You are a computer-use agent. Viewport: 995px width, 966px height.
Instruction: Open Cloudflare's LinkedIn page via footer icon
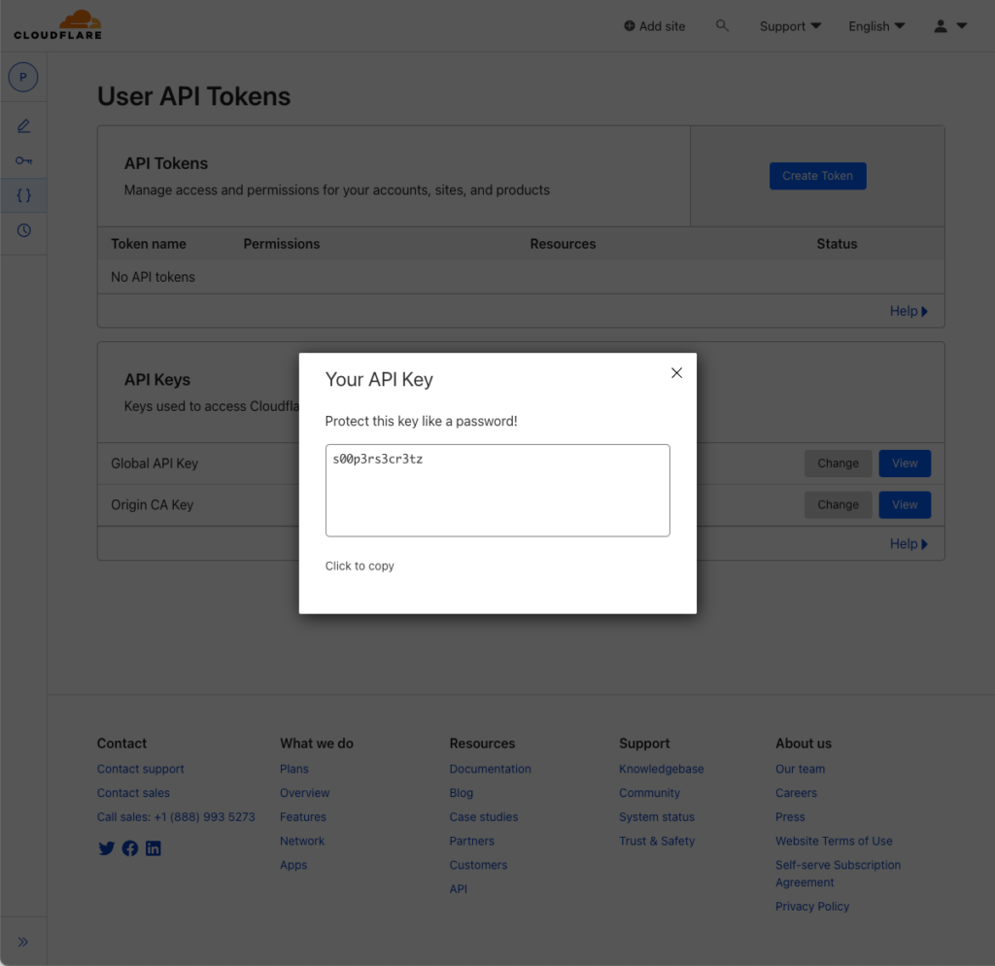153,847
